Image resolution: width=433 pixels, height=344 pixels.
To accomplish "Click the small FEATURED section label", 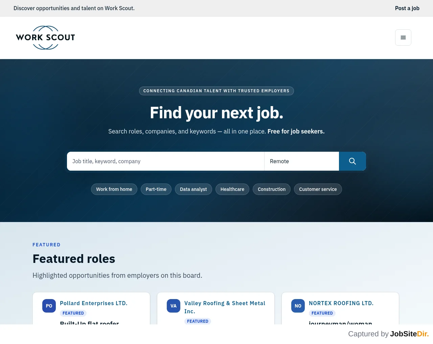I will (46, 245).
